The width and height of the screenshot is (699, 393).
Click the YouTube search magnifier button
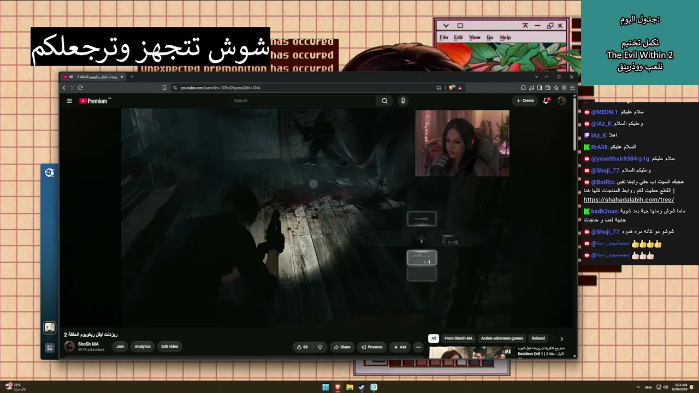tap(384, 100)
